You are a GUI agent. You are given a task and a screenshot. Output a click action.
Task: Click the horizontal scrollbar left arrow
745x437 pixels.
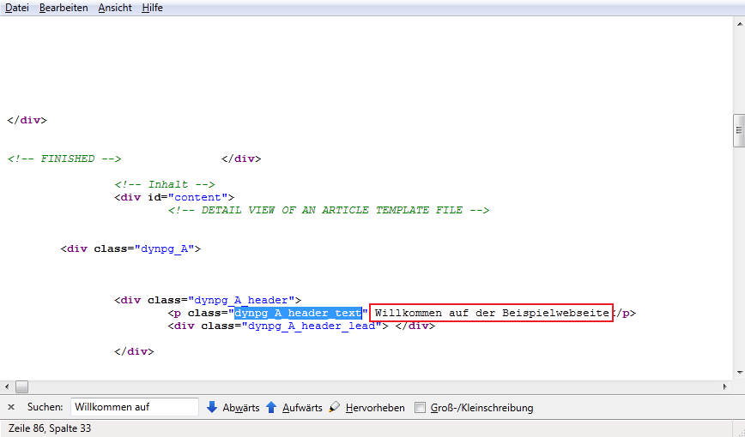[7, 386]
